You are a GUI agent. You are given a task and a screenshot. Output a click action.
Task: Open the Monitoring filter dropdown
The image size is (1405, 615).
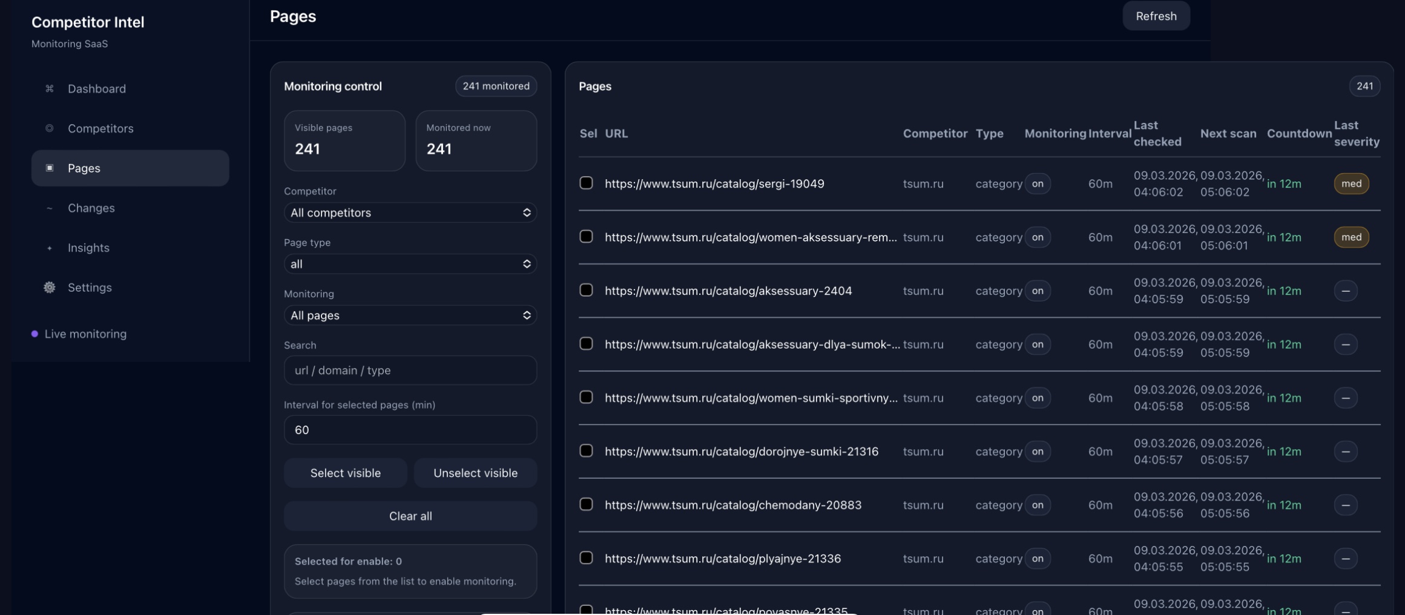[x=410, y=315]
